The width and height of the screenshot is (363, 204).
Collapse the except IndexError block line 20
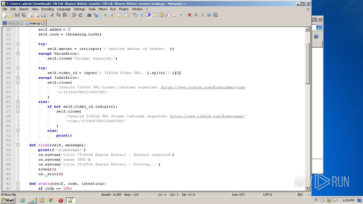[x=18, y=78]
